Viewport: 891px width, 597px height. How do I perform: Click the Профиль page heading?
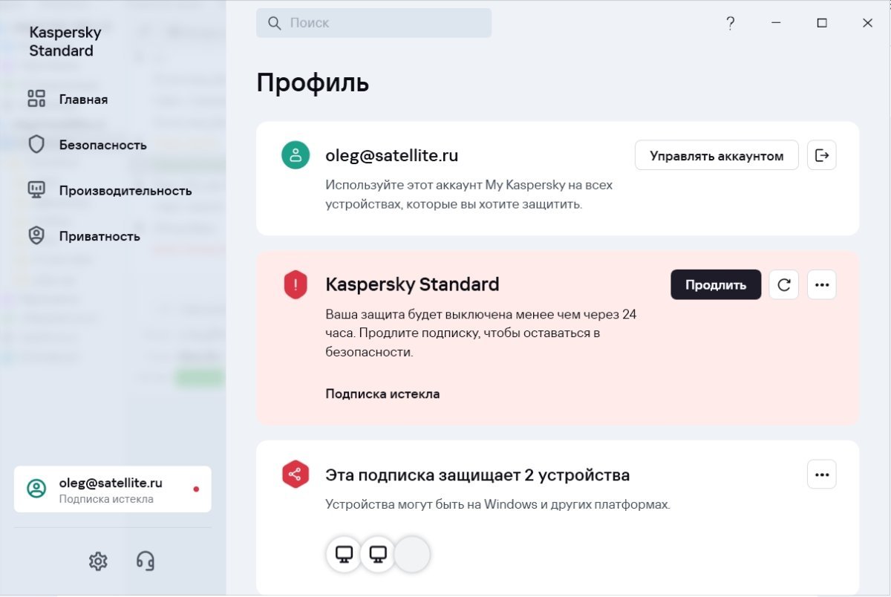313,82
